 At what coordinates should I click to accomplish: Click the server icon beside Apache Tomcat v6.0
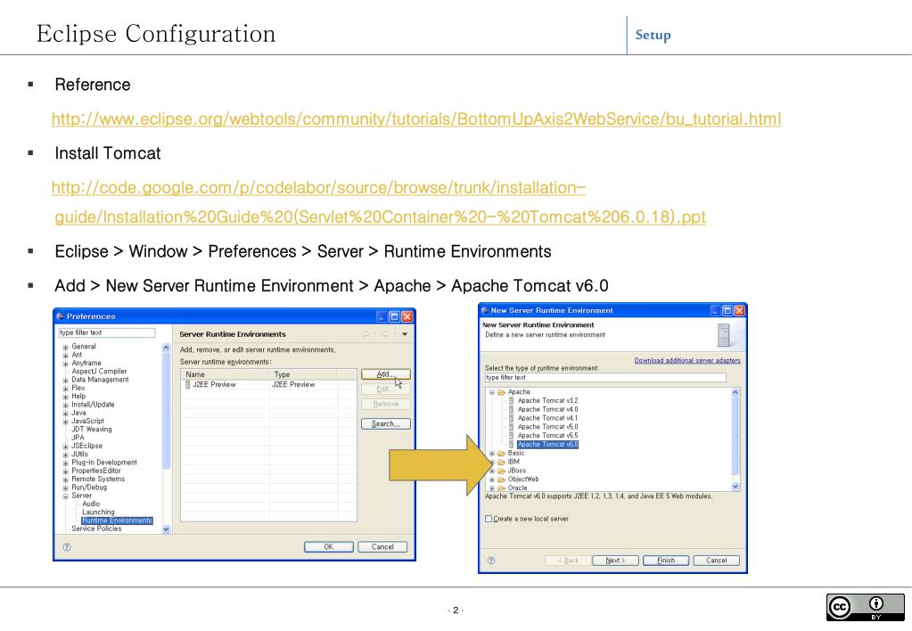tap(511, 445)
